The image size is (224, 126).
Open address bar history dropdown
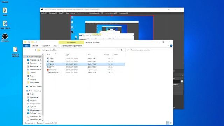[x=118, y=50]
